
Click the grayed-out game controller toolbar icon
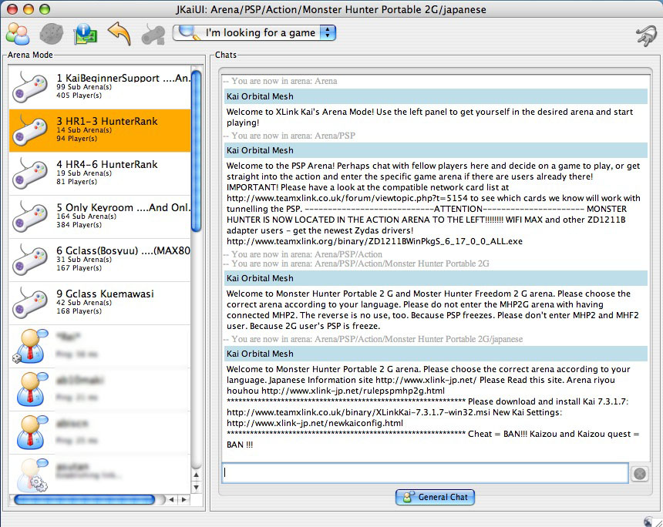pos(153,34)
